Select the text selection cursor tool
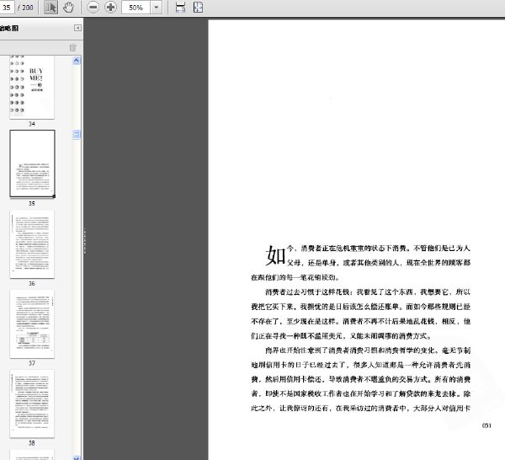 [50, 7]
